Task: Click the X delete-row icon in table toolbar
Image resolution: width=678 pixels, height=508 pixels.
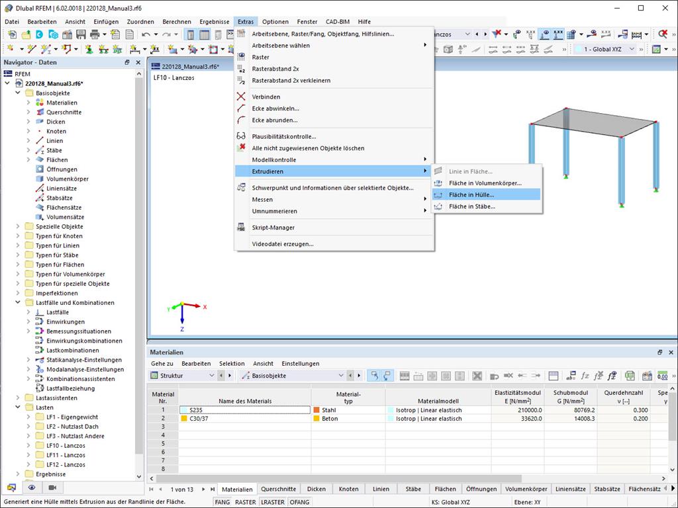Action: point(477,376)
